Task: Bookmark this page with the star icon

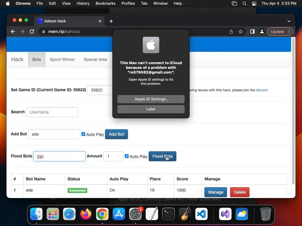Action: point(241,31)
